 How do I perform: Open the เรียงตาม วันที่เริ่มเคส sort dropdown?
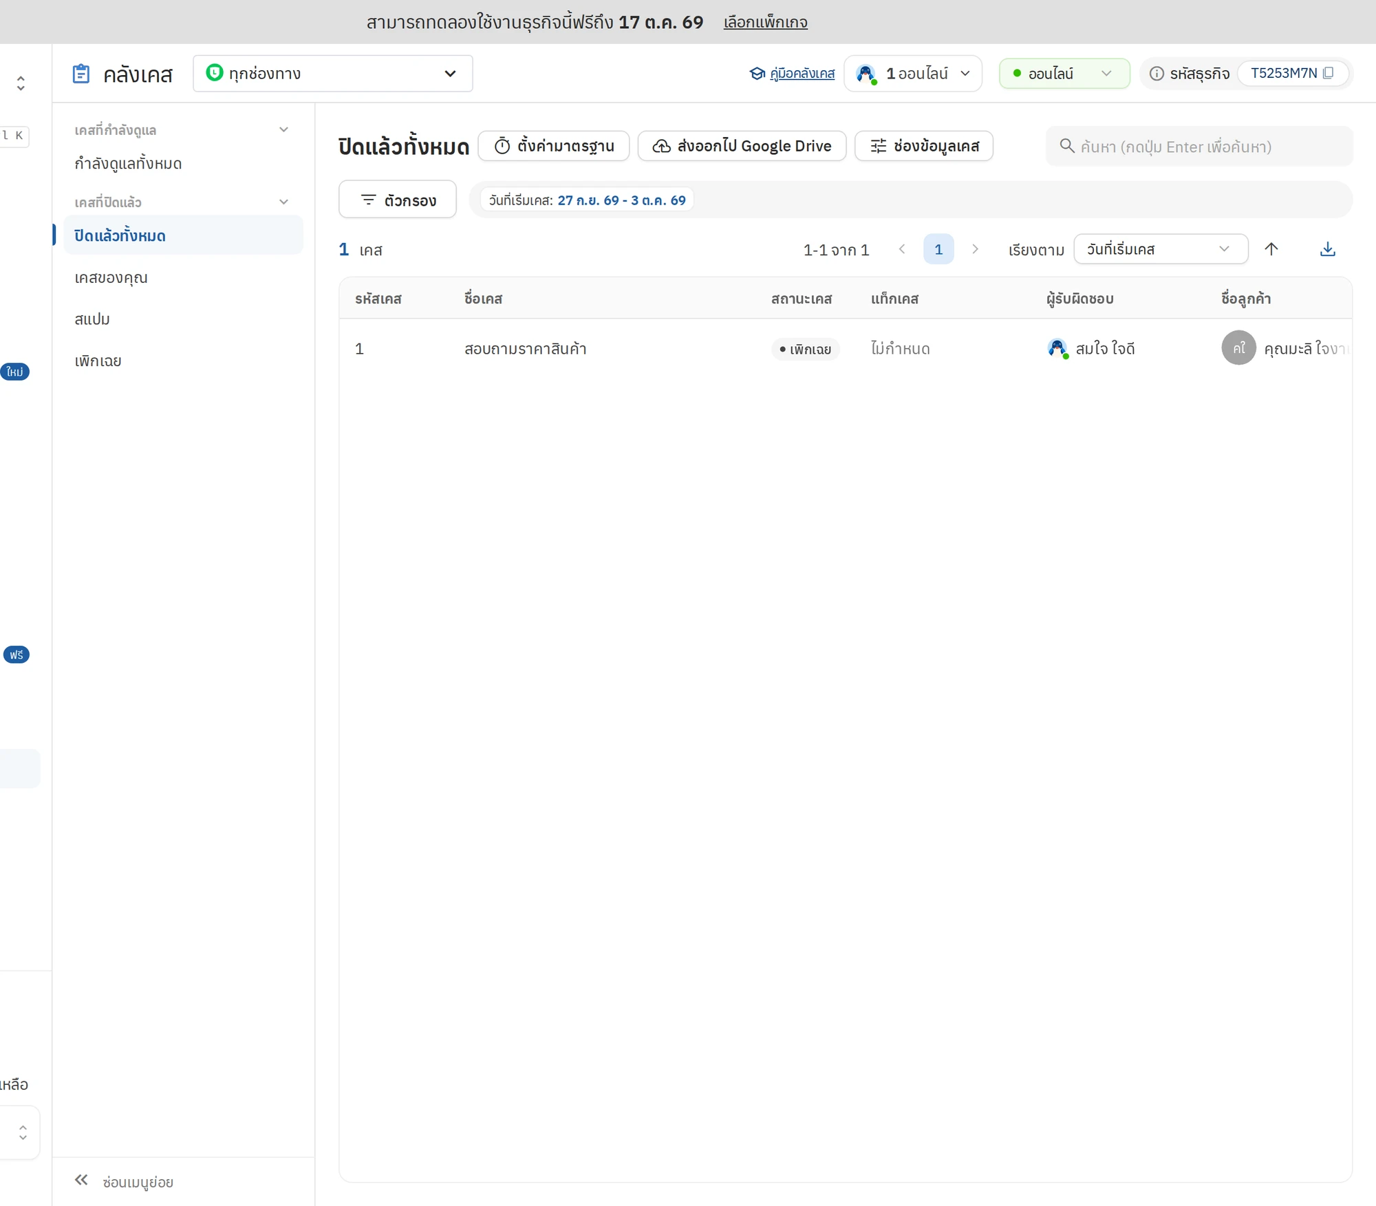click(x=1161, y=249)
